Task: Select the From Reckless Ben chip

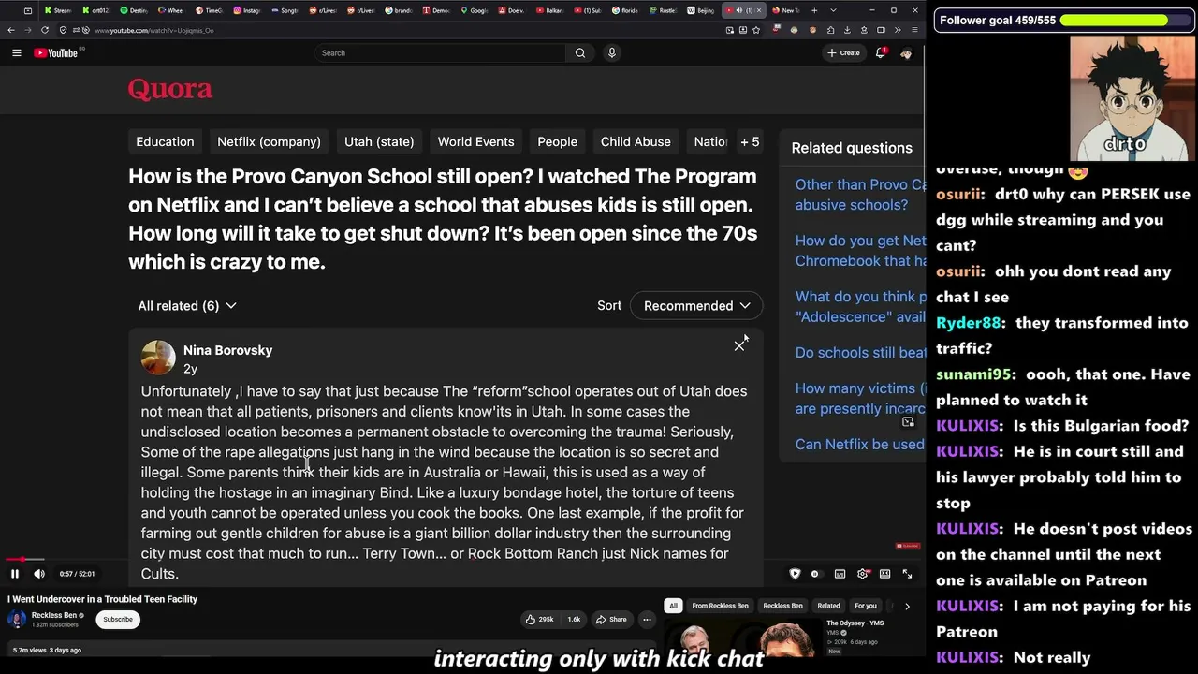Action: click(721, 606)
